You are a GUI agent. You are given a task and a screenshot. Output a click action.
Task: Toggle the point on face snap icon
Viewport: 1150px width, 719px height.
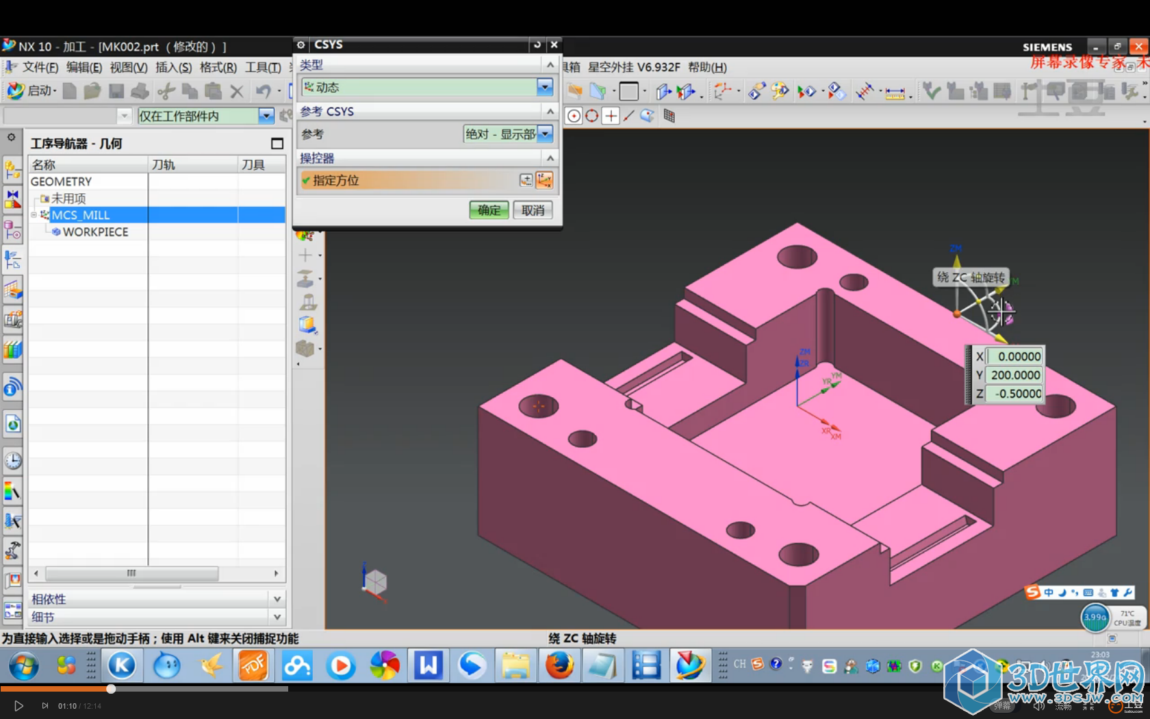click(x=648, y=116)
